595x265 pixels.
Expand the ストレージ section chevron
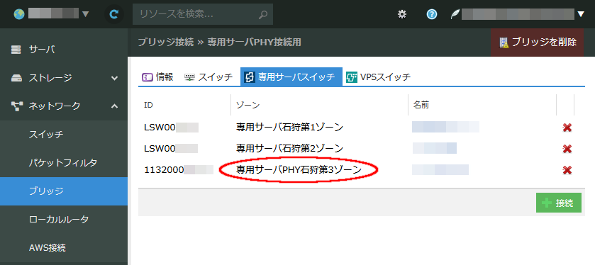(x=114, y=78)
